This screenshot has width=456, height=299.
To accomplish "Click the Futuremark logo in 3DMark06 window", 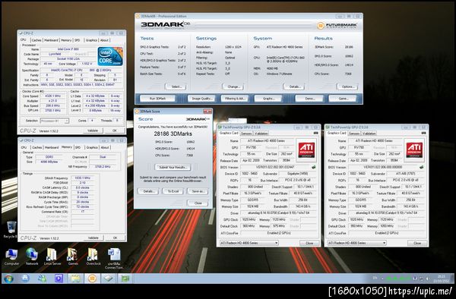I will [337, 26].
